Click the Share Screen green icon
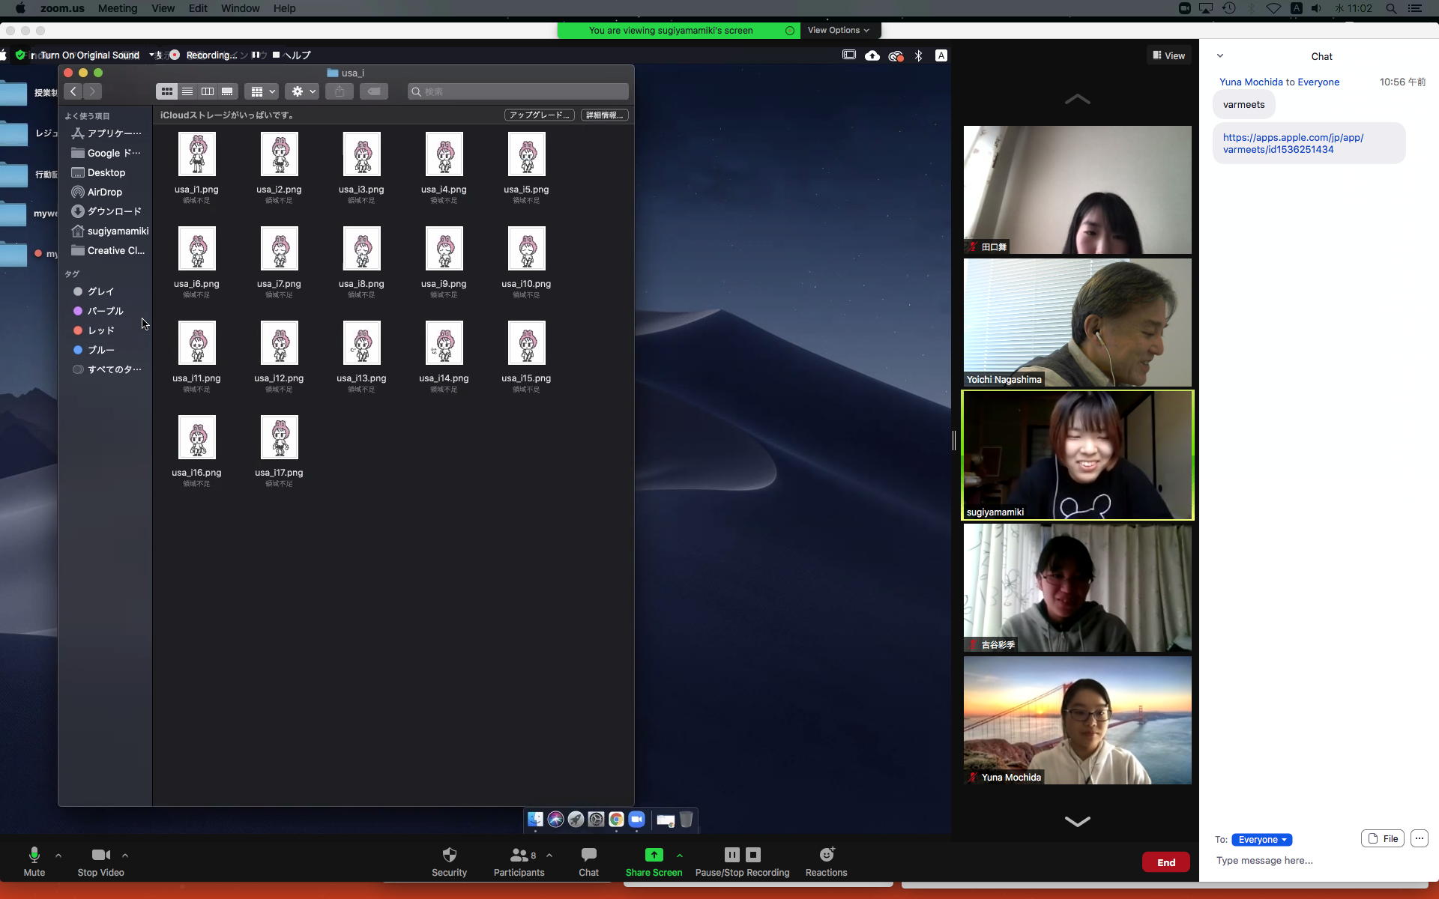Screen dimensions: 1439x899 pos(654,855)
